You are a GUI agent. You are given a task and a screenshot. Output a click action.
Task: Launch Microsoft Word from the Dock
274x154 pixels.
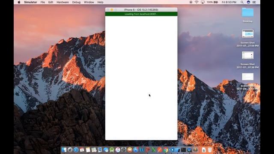coord(142,150)
